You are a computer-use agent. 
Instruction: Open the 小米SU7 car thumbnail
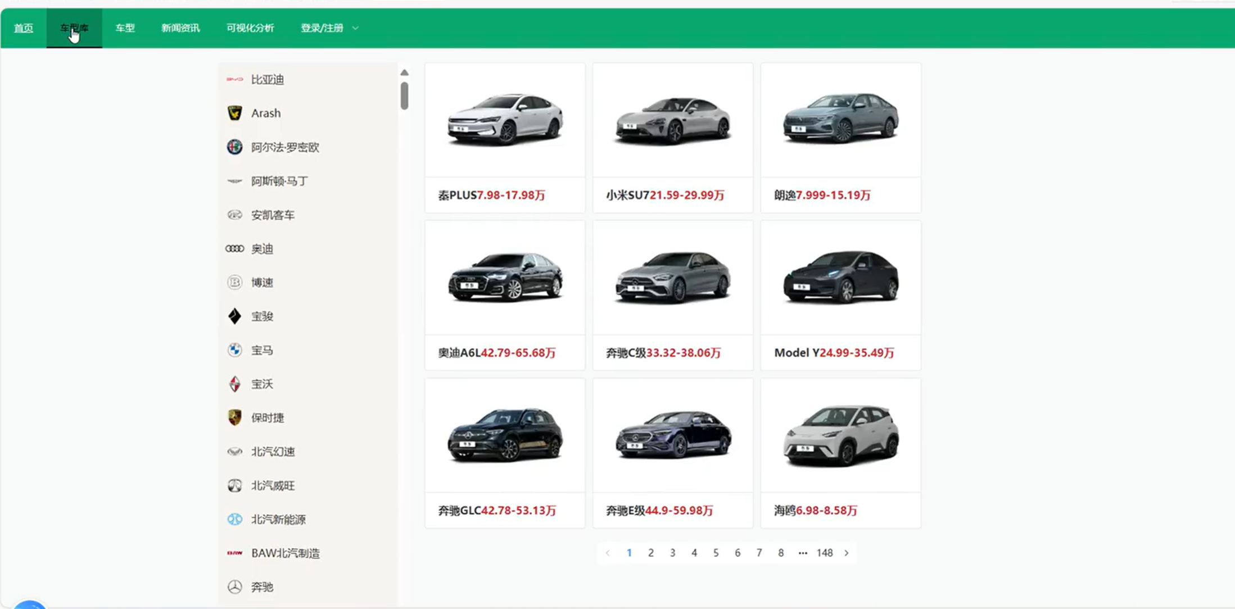pyautogui.click(x=672, y=120)
